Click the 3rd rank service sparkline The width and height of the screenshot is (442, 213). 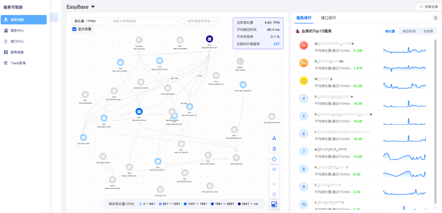tap(404, 85)
